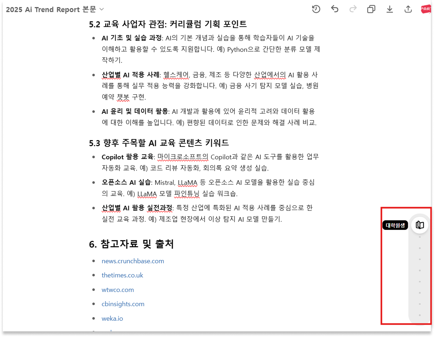This screenshot has width=435, height=337.
Task: Follow the wtwco.com reference link
Action: 118,290
